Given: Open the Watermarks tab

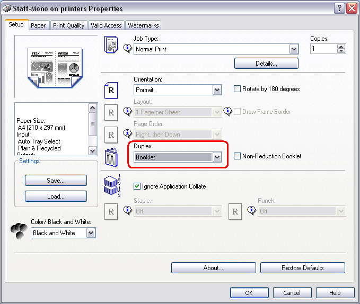Looking at the screenshot, I should 143,25.
